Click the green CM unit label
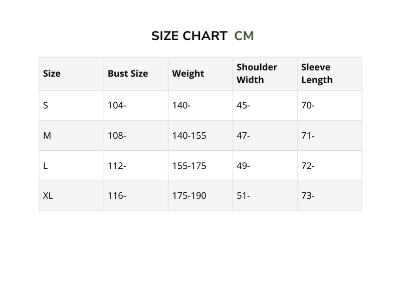The image size is (401, 293). (244, 36)
